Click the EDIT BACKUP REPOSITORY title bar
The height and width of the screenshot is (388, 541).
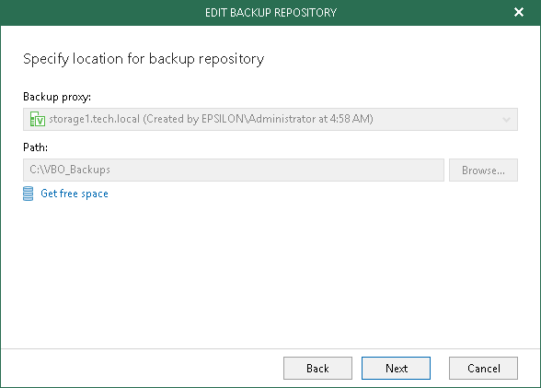(270, 13)
